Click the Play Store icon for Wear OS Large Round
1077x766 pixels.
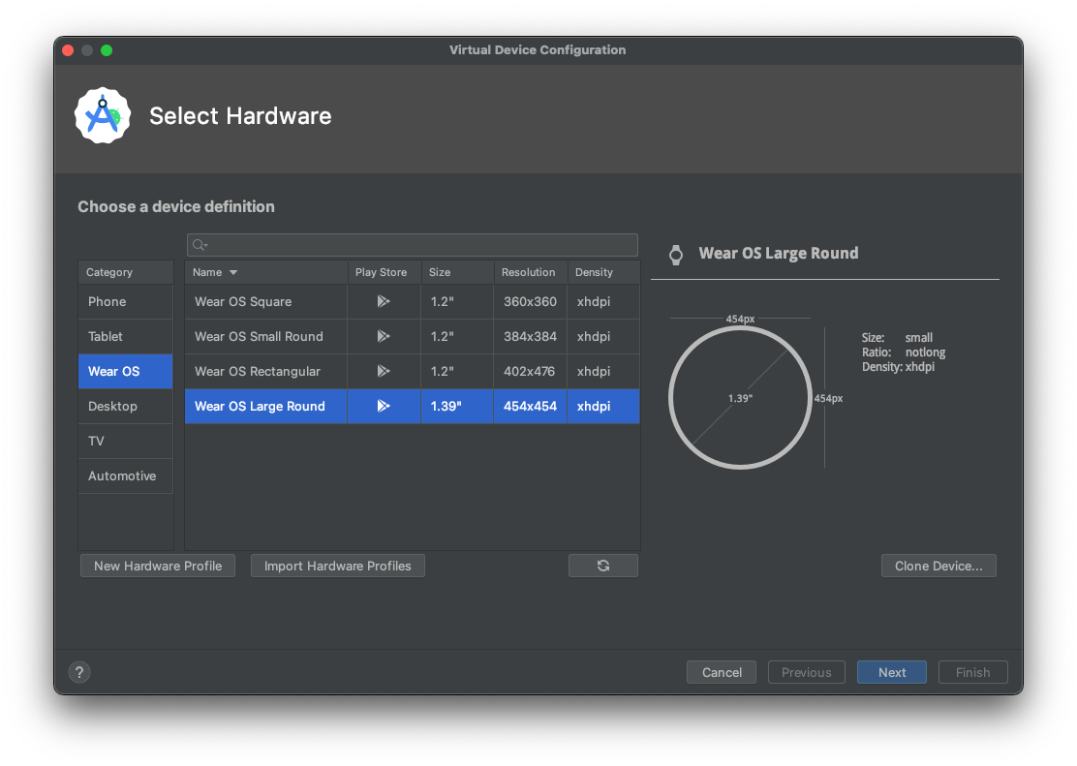[384, 406]
